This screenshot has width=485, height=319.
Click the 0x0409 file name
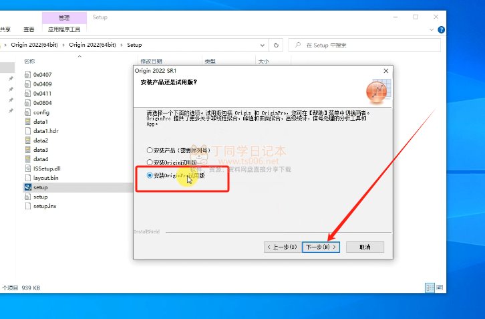point(42,84)
